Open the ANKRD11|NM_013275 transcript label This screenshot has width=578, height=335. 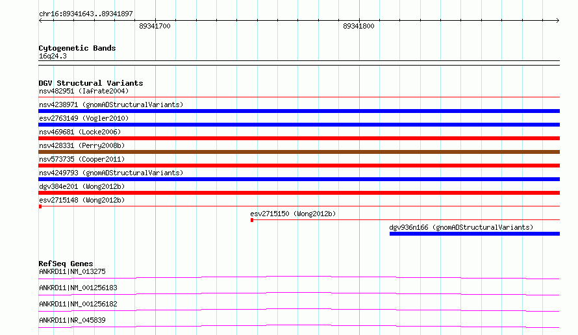[x=72, y=271]
